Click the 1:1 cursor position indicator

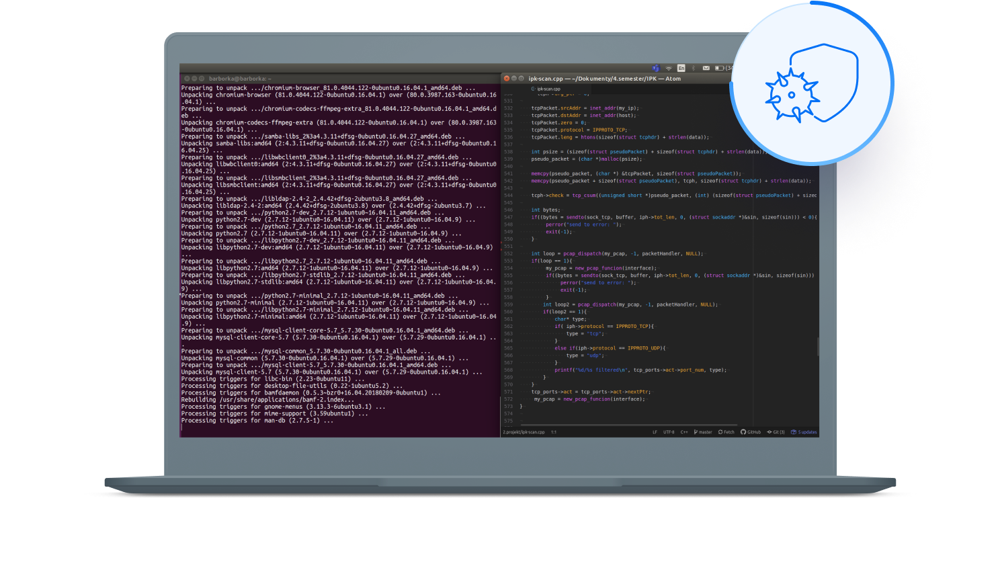tap(554, 432)
